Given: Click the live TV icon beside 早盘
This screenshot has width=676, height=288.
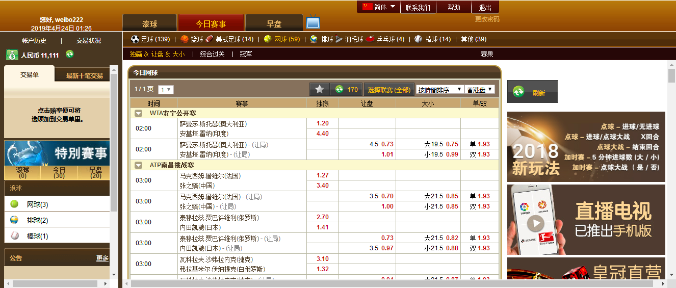Looking at the screenshot, I should 313,23.
